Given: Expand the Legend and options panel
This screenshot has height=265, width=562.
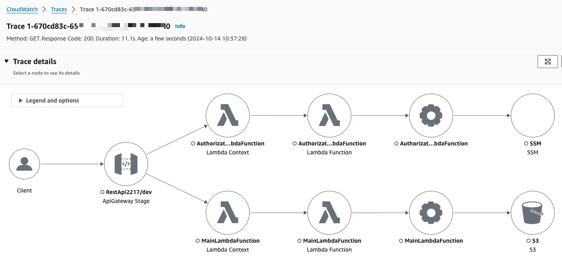Looking at the screenshot, I should tap(67, 100).
